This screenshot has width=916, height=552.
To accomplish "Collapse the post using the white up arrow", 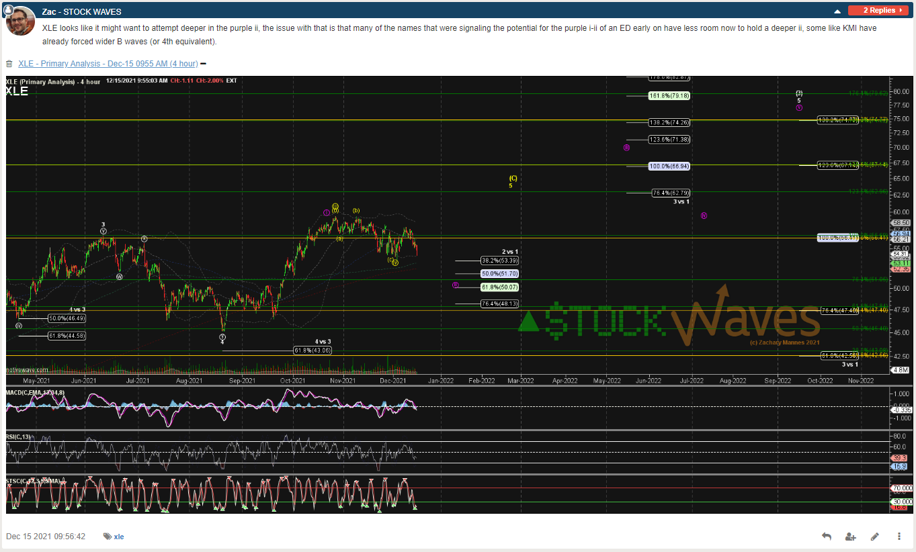I will point(837,11).
